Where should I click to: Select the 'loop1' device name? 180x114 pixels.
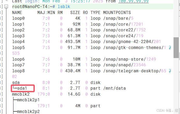coord(18,24)
